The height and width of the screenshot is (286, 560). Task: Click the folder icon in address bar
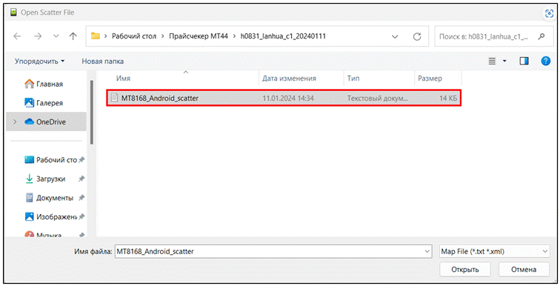[96, 36]
